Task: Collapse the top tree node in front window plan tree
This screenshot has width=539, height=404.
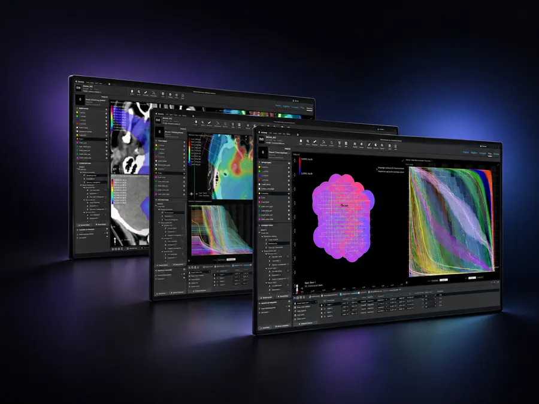Action: tap(259, 232)
